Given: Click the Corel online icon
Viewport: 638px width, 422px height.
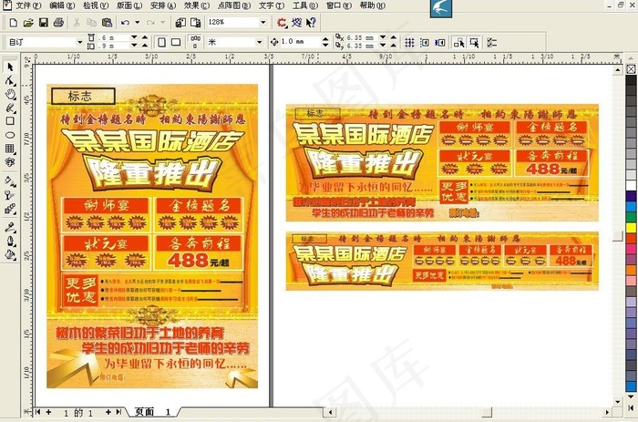Looking at the screenshot, I should [x=296, y=23].
